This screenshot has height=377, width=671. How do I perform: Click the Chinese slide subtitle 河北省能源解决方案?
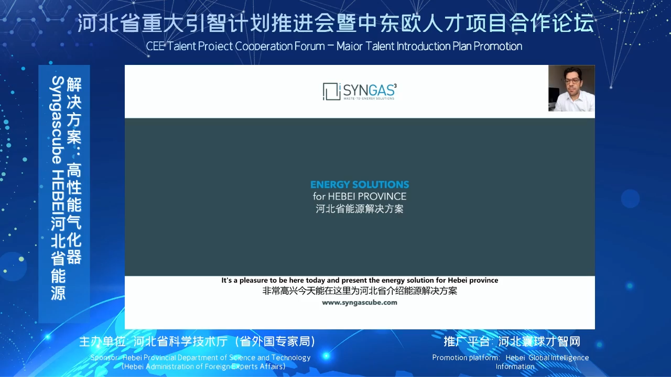click(x=360, y=208)
